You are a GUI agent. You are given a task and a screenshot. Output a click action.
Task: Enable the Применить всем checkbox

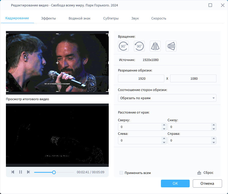click(x=121, y=173)
